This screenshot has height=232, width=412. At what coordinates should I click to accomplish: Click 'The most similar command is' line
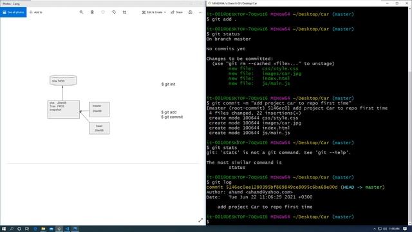pos(244,162)
